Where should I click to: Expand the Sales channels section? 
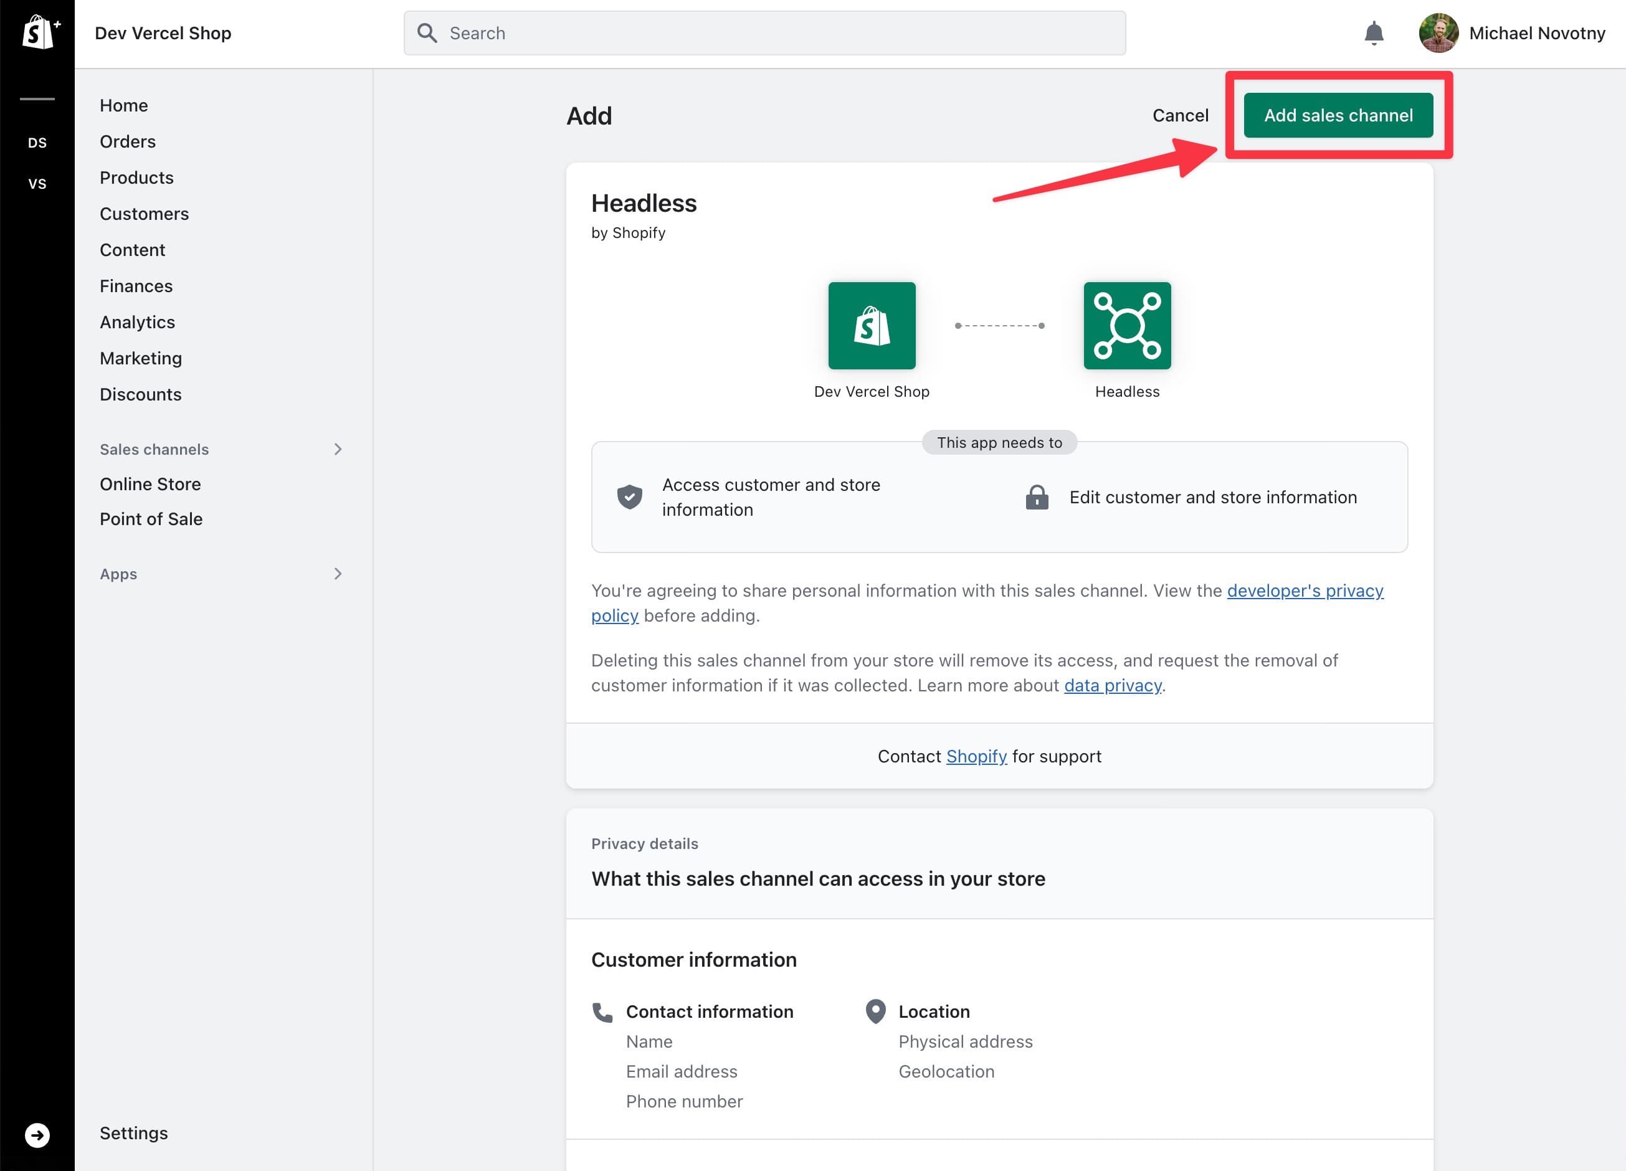[x=338, y=449]
